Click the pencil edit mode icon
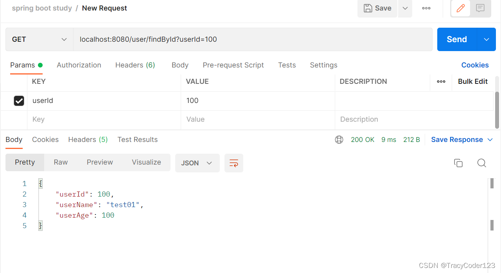Screen dimensions: 501x273 (x=460, y=8)
